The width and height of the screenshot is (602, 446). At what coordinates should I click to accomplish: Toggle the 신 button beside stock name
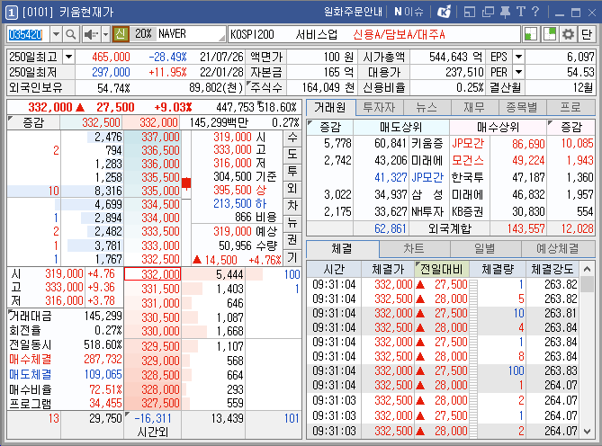121,34
